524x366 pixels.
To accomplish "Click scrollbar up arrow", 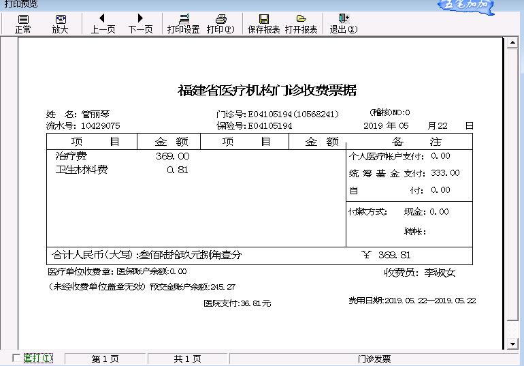I will tap(512, 42).
